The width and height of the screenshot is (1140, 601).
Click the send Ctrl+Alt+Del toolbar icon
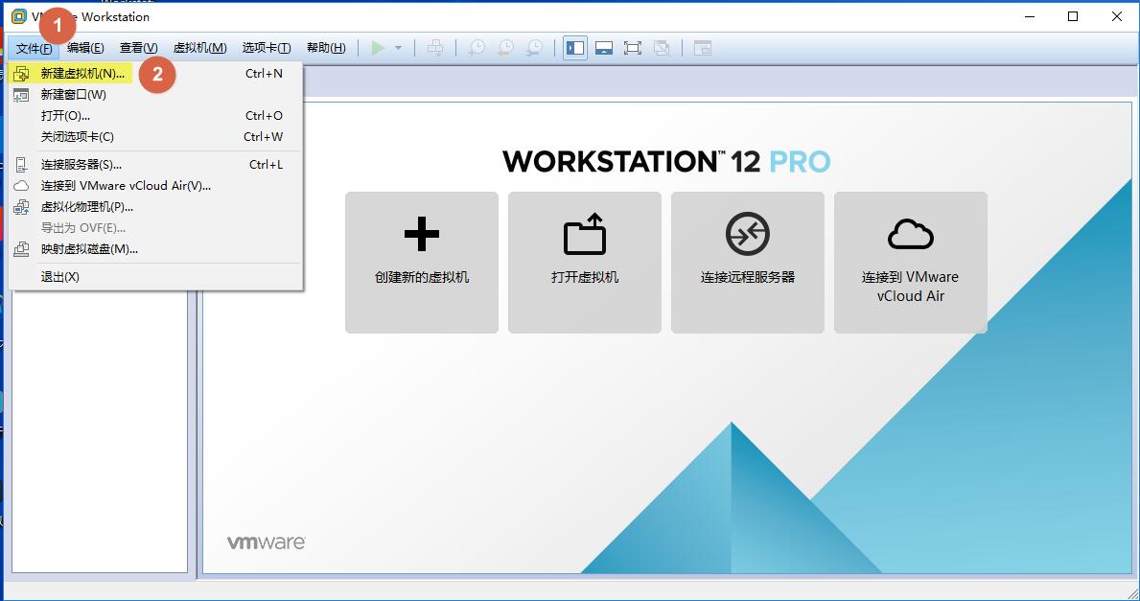pos(434,48)
